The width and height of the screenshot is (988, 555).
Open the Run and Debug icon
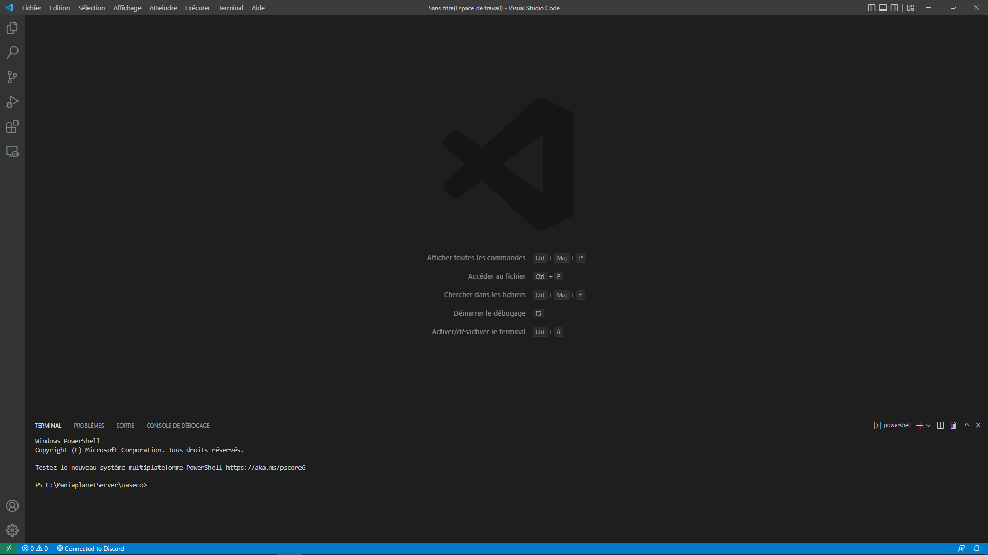click(12, 102)
